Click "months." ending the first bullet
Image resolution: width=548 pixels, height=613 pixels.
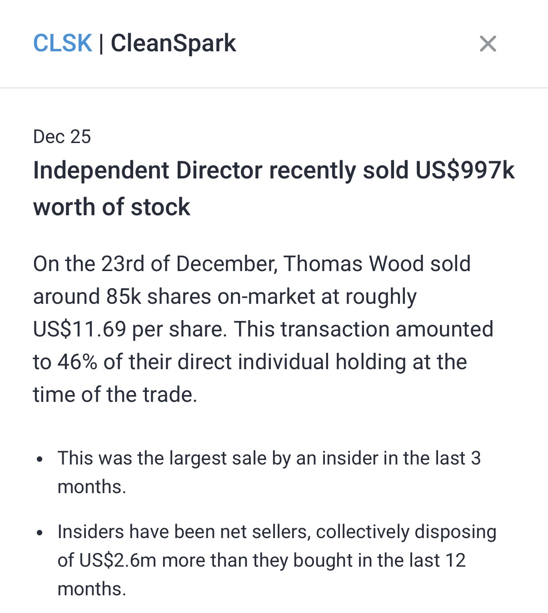92,487
